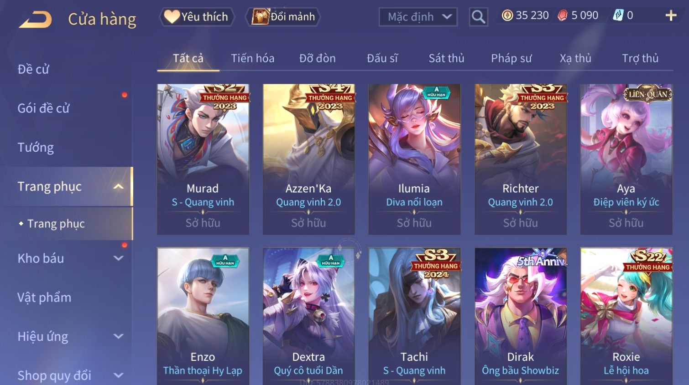Open the search magnifier icon
The image size is (689, 385).
tap(478, 17)
